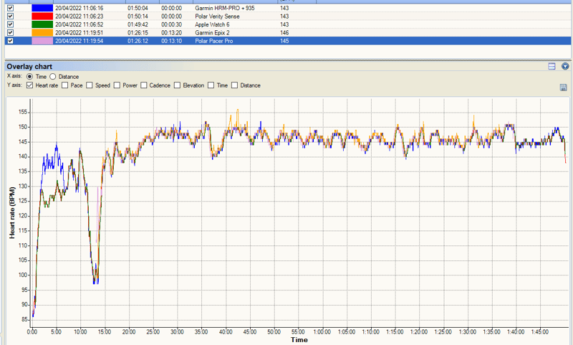Click the offset value 00:13:20
The width and height of the screenshot is (573, 345).
pos(171,32)
